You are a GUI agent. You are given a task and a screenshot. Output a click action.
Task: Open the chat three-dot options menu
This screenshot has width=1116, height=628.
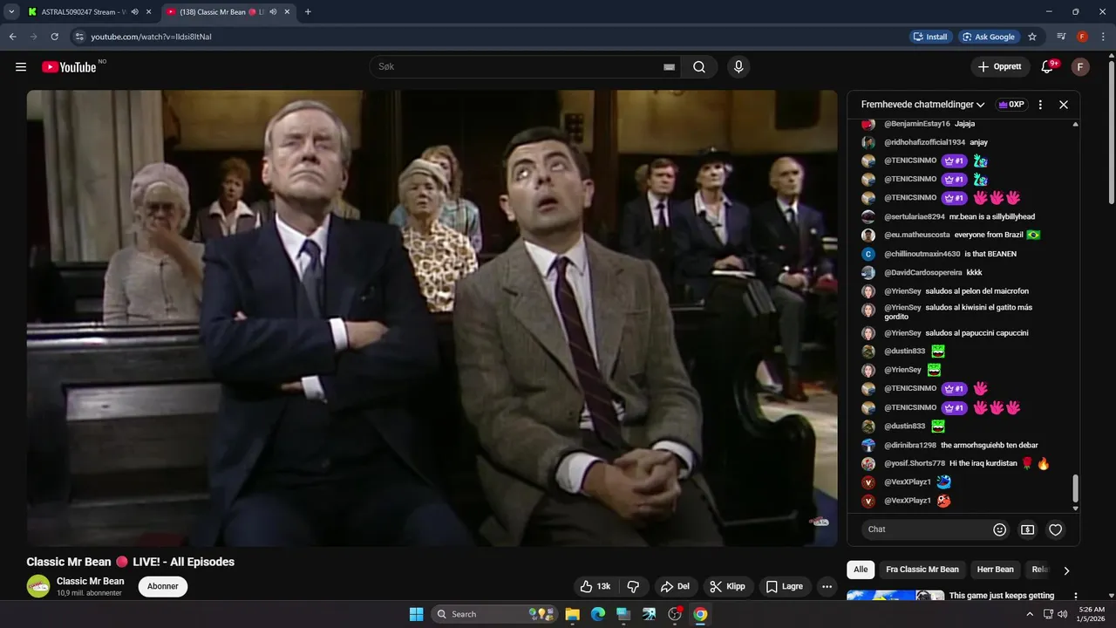tap(1040, 105)
